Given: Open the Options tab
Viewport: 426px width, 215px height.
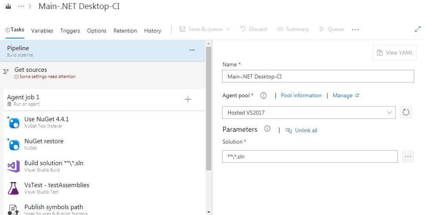Looking at the screenshot, I should 97,31.
